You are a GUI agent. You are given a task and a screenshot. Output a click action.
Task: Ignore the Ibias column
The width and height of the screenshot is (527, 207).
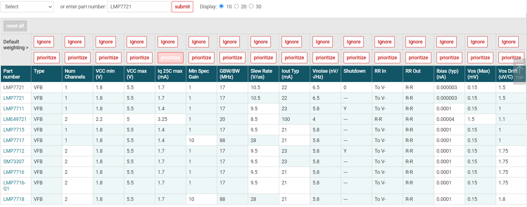pyautogui.click(x=447, y=42)
